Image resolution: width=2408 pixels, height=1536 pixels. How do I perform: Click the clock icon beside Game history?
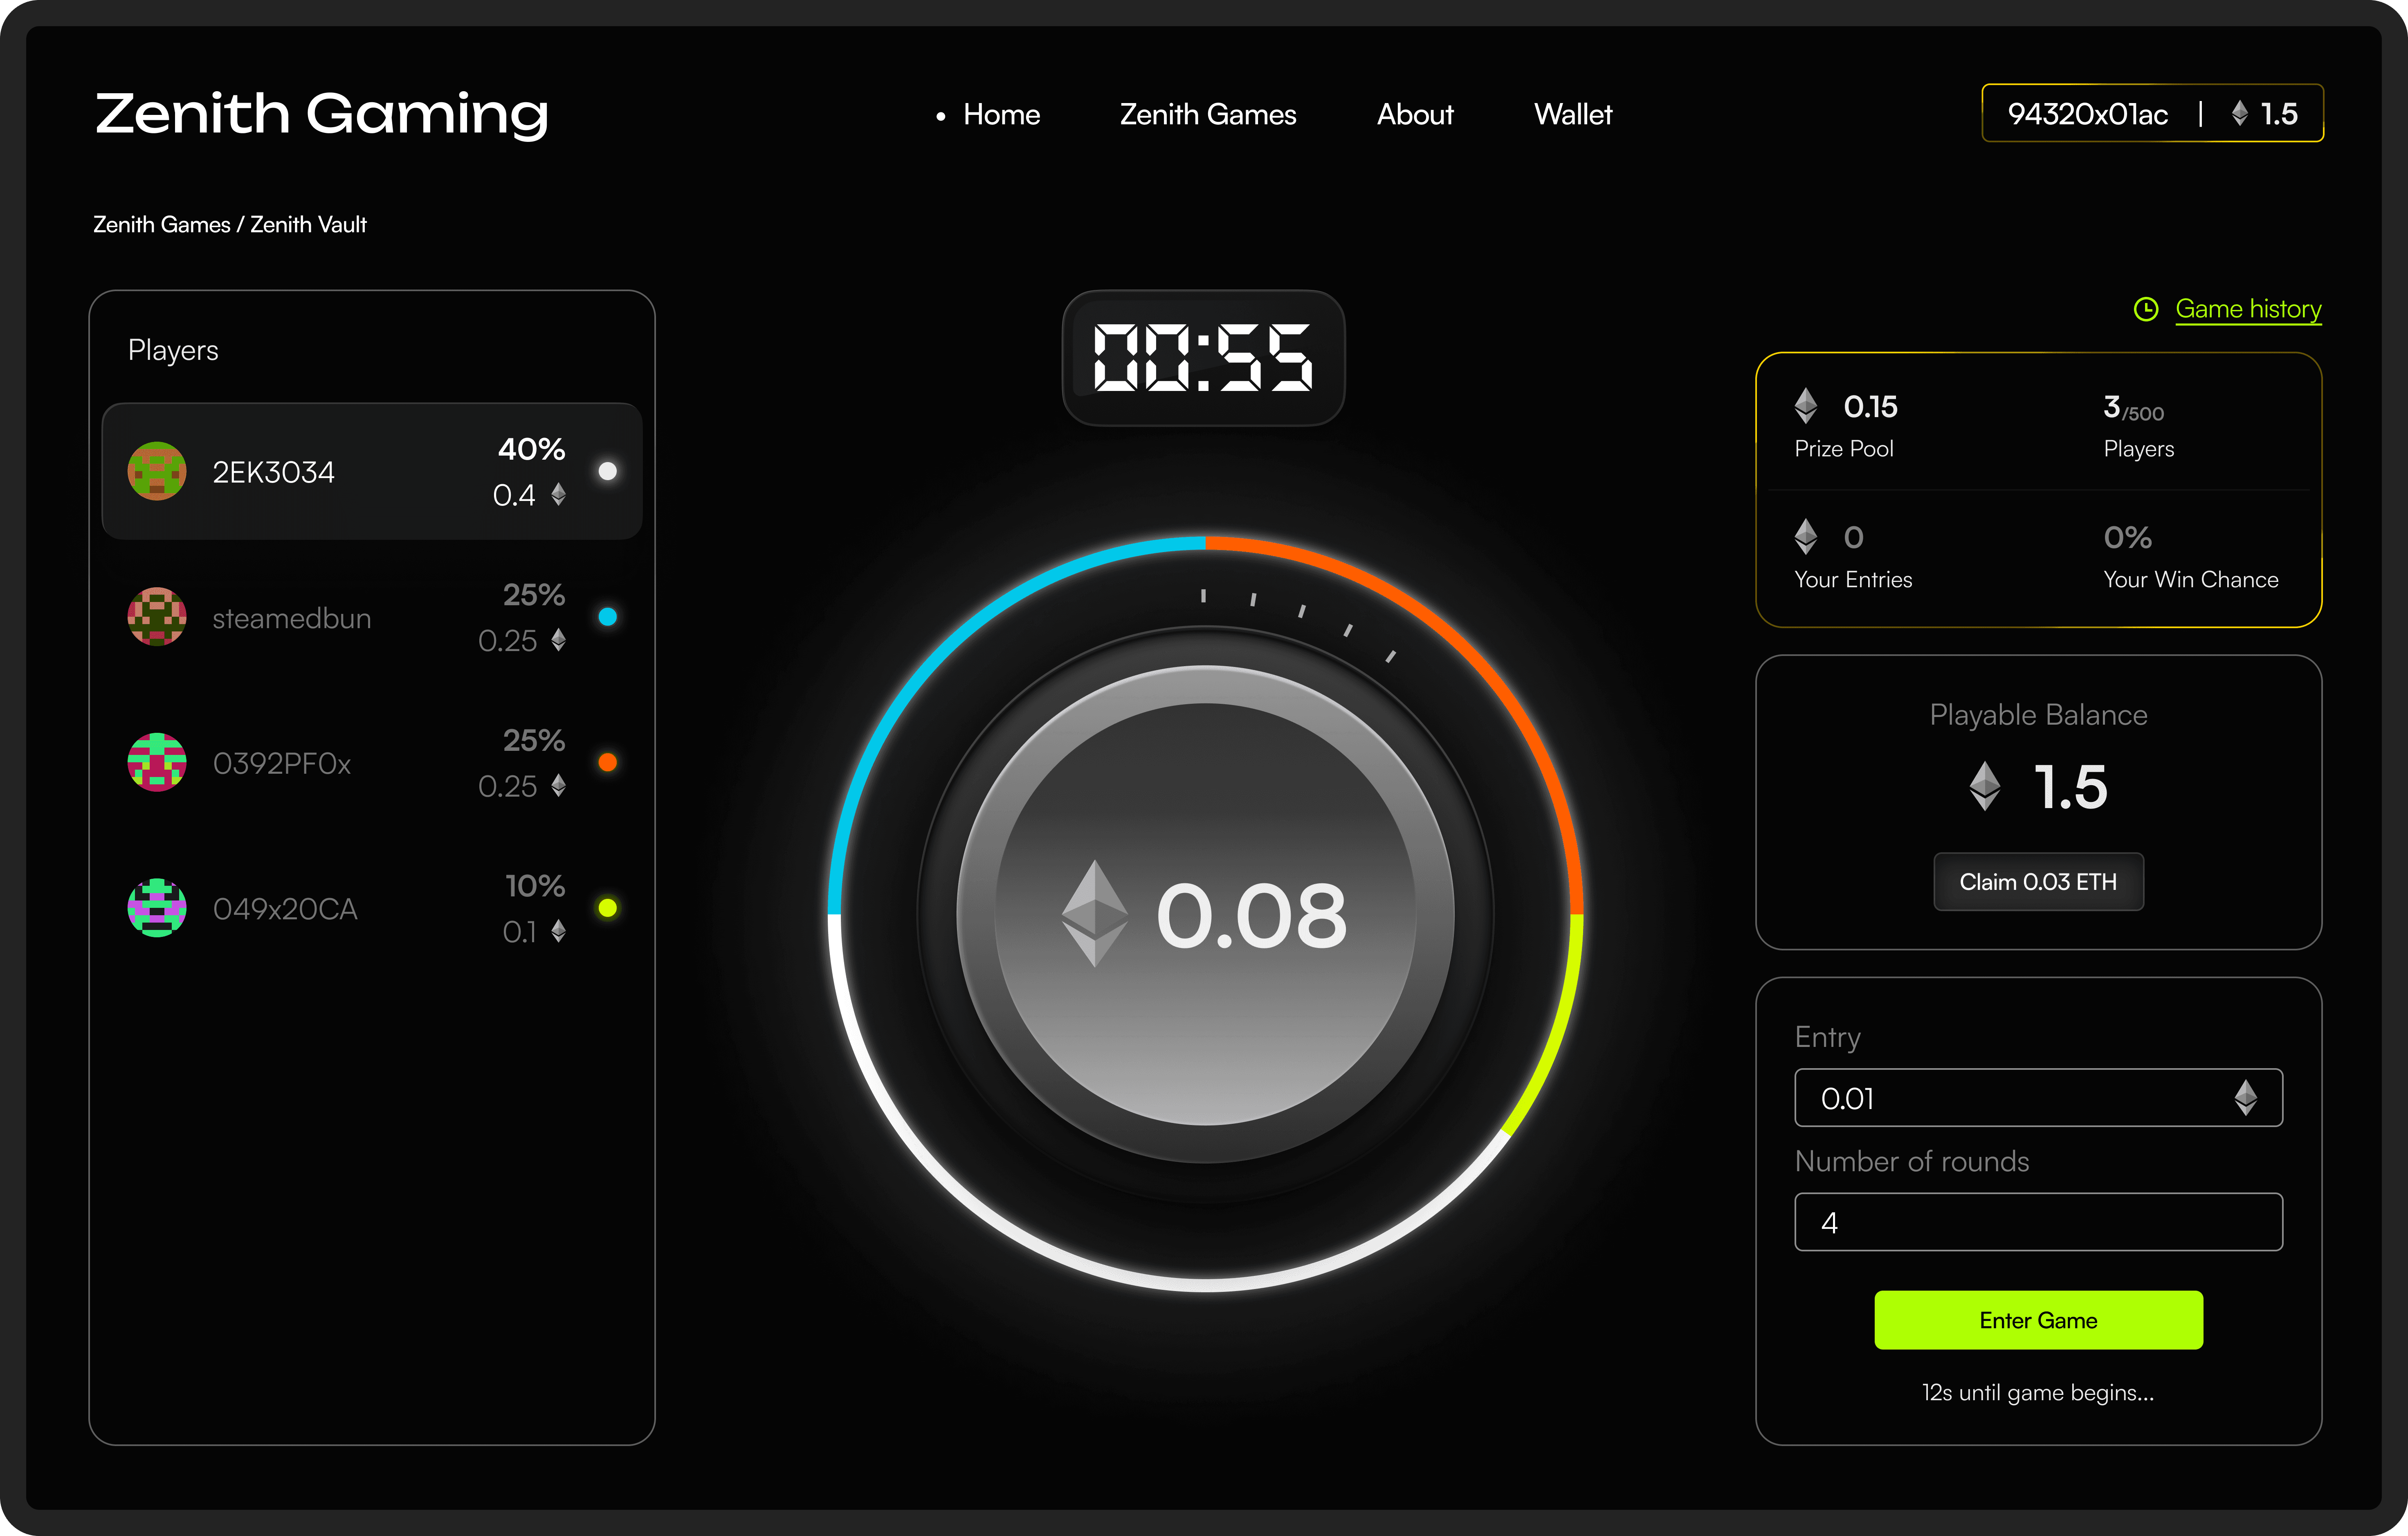2146,309
